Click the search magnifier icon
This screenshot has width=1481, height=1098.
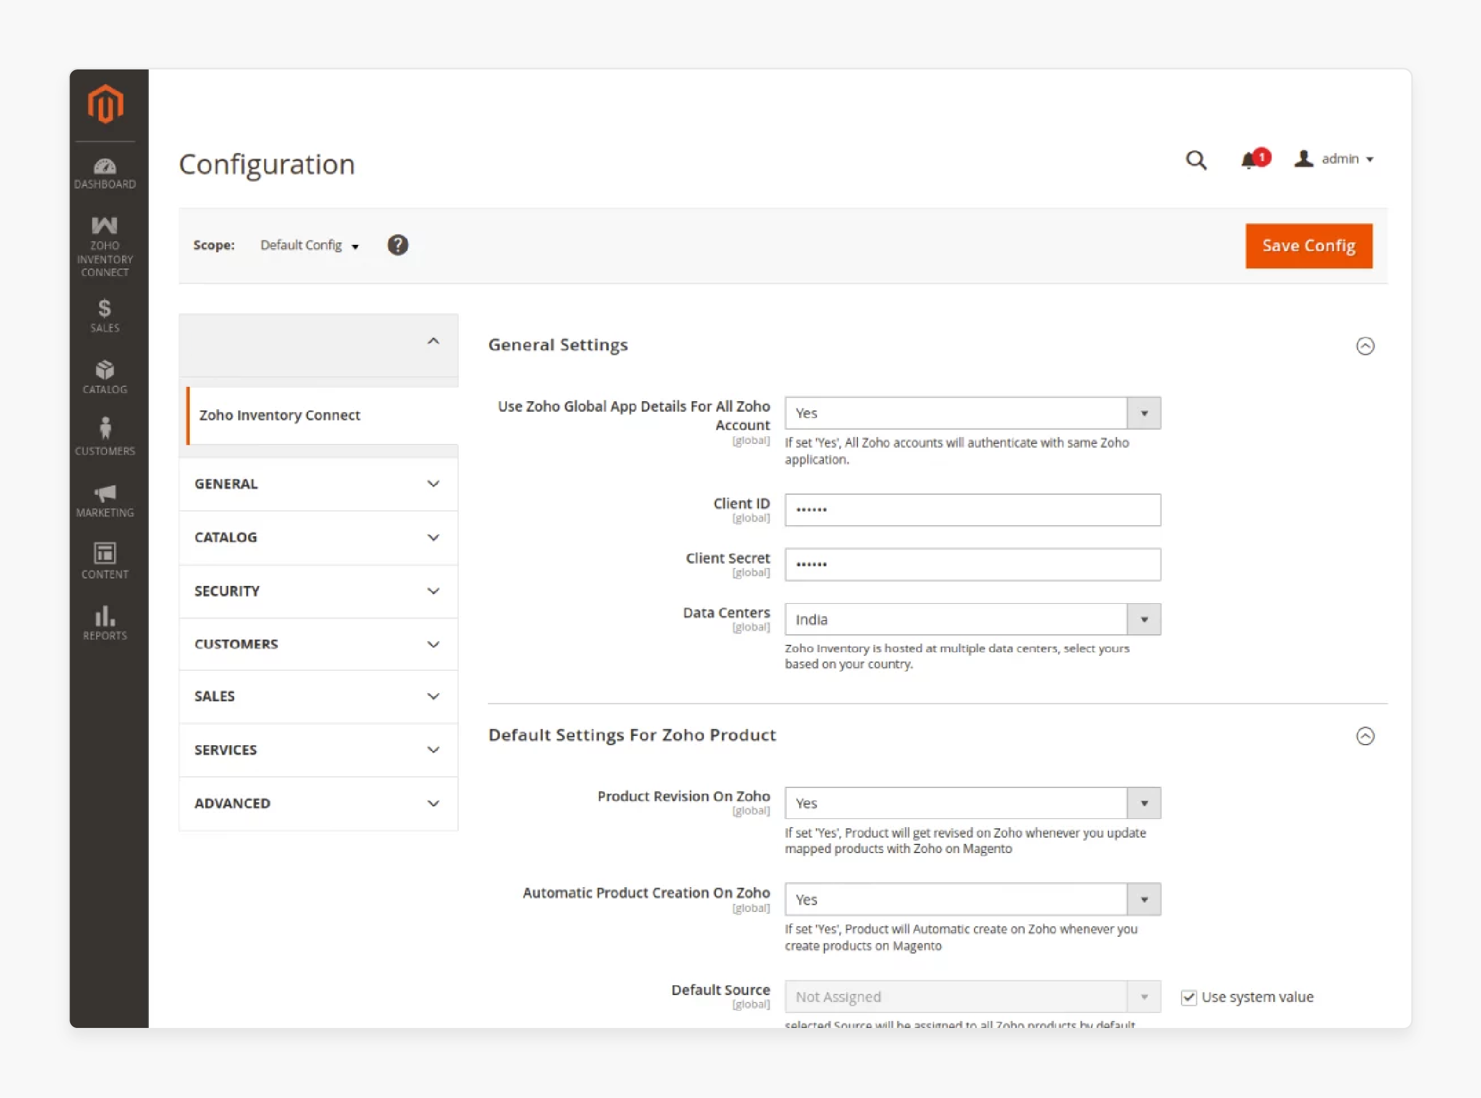(x=1196, y=159)
